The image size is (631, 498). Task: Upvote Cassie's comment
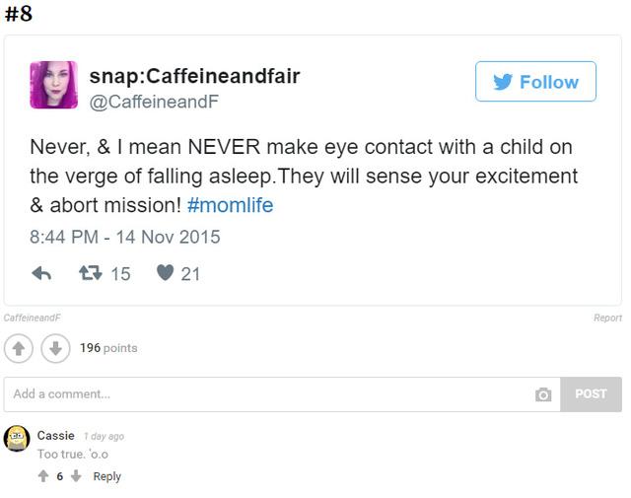pyautogui.click(x=43, y=476)
